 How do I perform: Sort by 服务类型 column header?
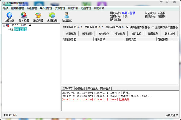click(x=141, y=39)
